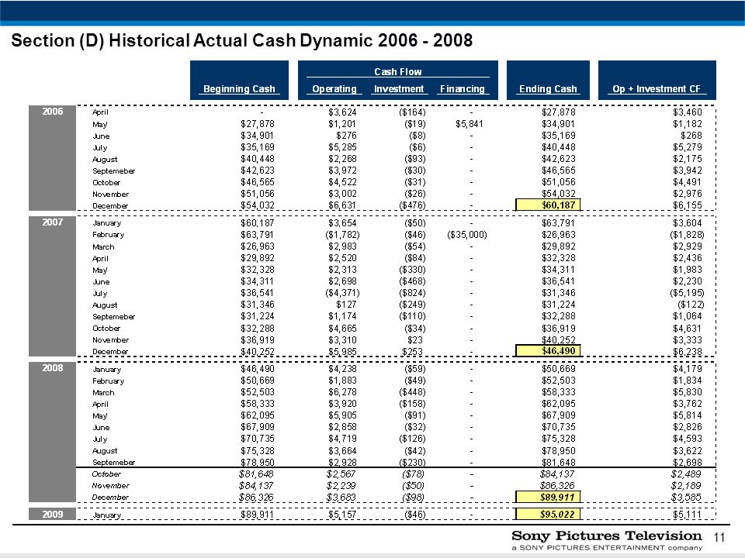Click Op + Investment value $6,155

point(687,205)
